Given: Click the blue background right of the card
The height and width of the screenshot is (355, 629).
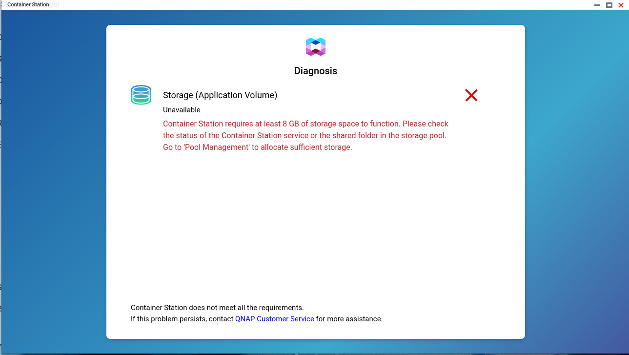Looking at the screenshot, I should [576, 195].
